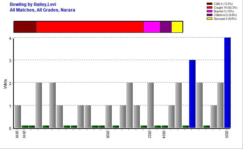Screen dimensions: 243x149
Task: Select the large red Caught segment of dismissal bar
Action: click(90, 27)
